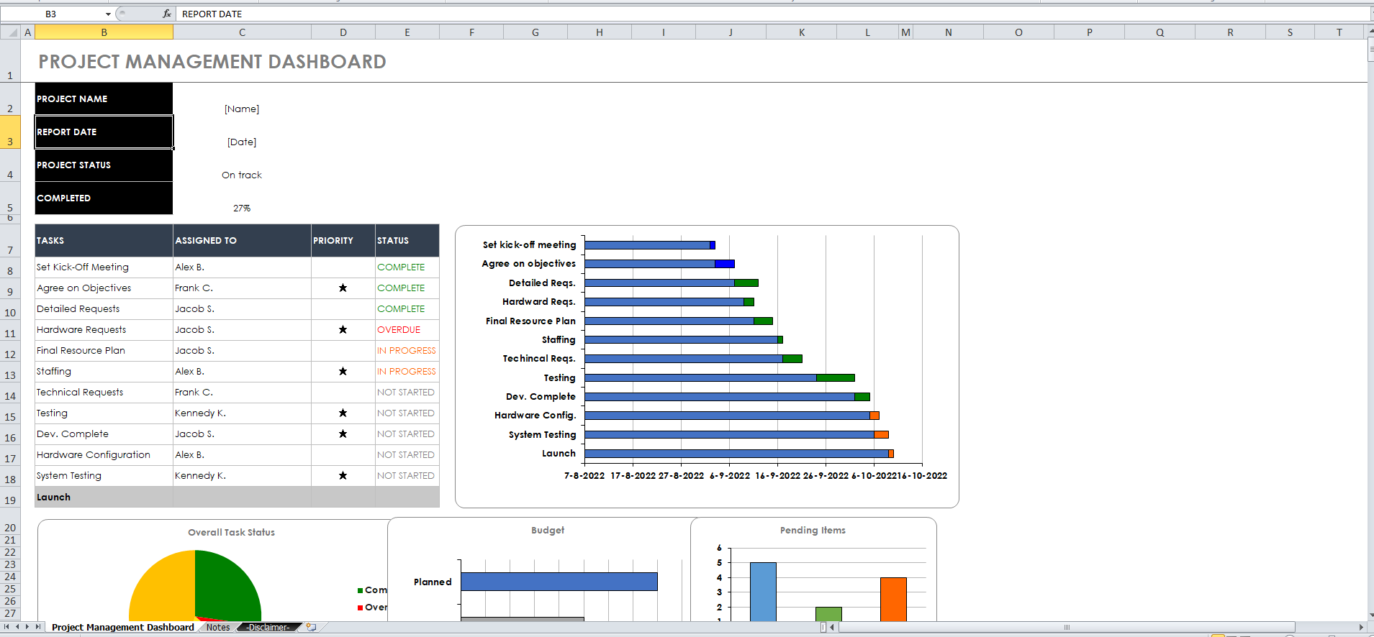Click the Select All corner triangle

click(10, 32)
